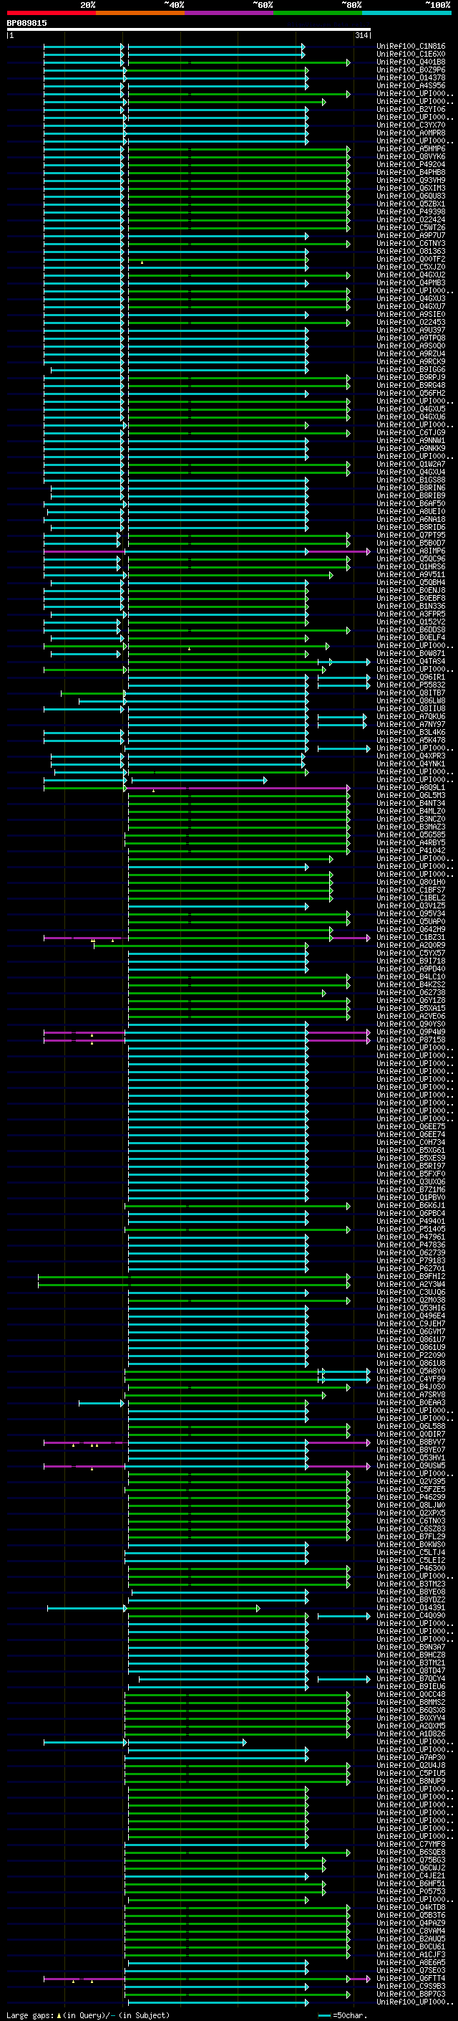Click label UniRef100_O22453
Image resolution: width=458 pixels, height=2021 pixels.
410,323
